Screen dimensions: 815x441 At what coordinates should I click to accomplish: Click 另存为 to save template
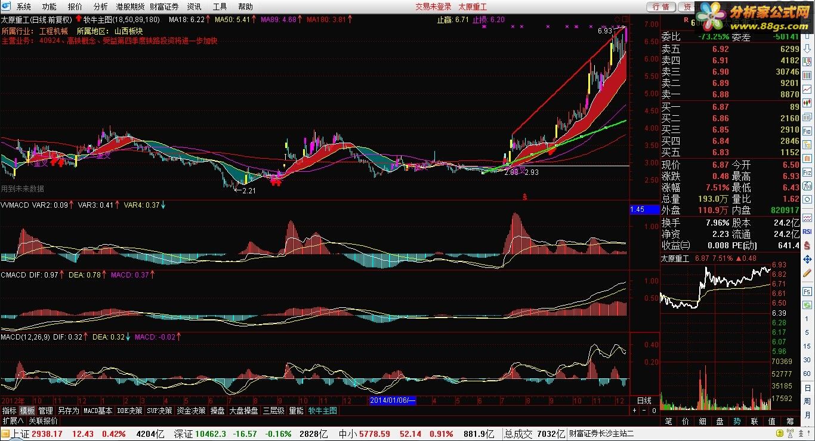pos(68,411)
